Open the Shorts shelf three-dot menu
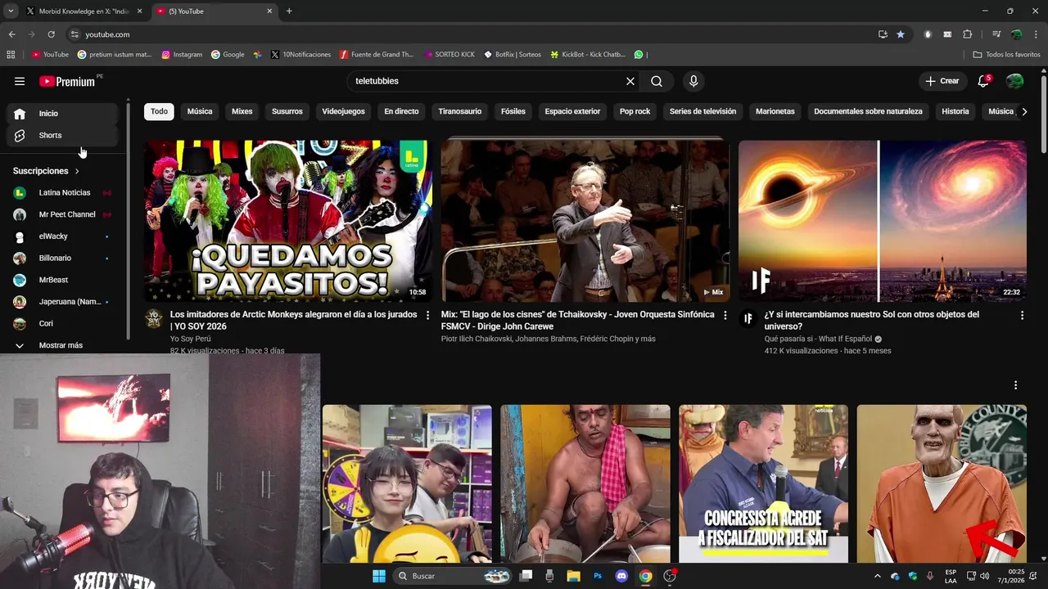The image size is (1048, 589). 1015,385
